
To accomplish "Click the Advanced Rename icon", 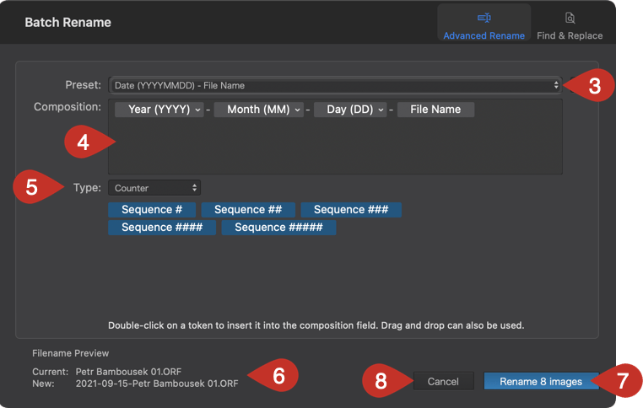I will pos(484,18).
